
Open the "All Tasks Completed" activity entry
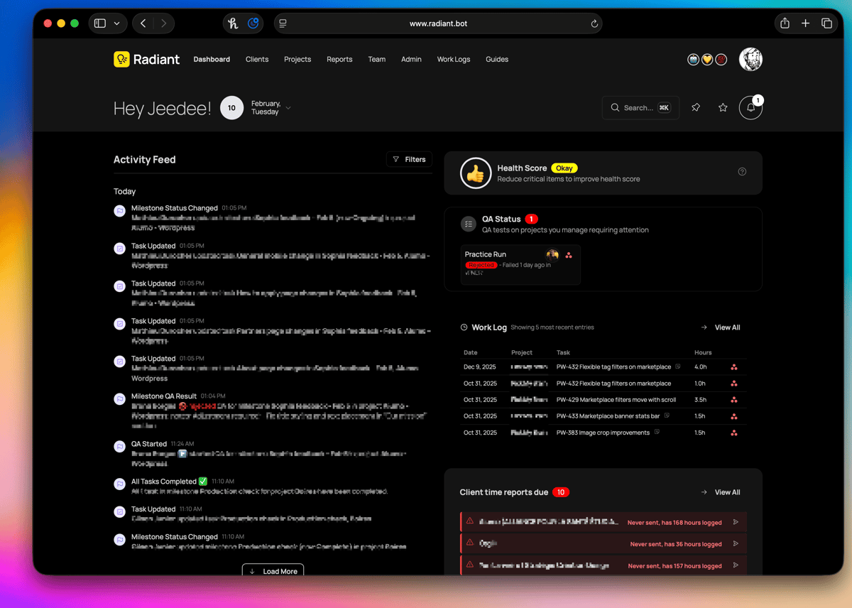tap(273, 486)
